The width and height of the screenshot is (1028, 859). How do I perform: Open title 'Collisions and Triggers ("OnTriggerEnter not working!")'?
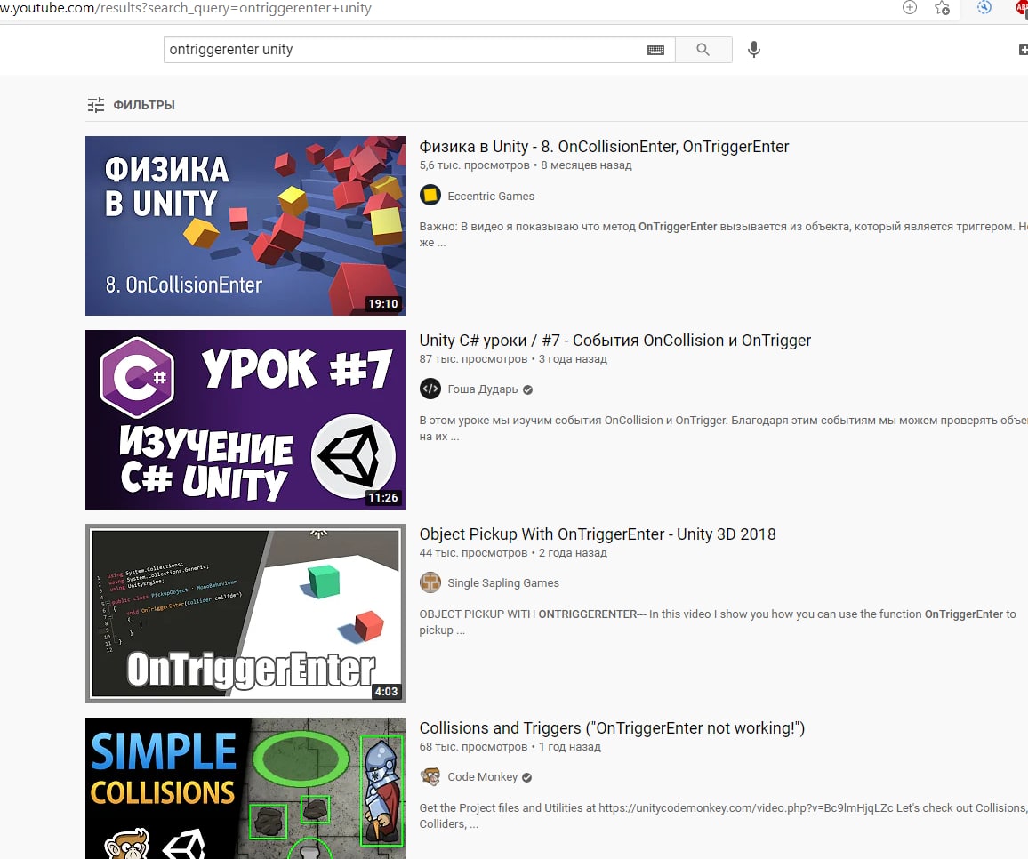click(612, 728)
